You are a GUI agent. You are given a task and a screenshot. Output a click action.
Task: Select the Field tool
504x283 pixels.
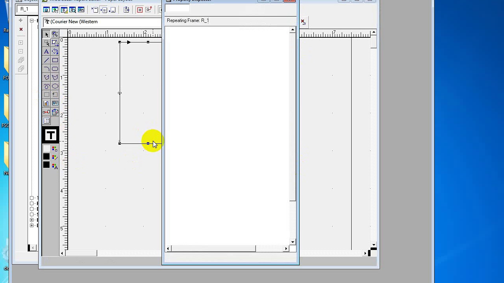55,103
